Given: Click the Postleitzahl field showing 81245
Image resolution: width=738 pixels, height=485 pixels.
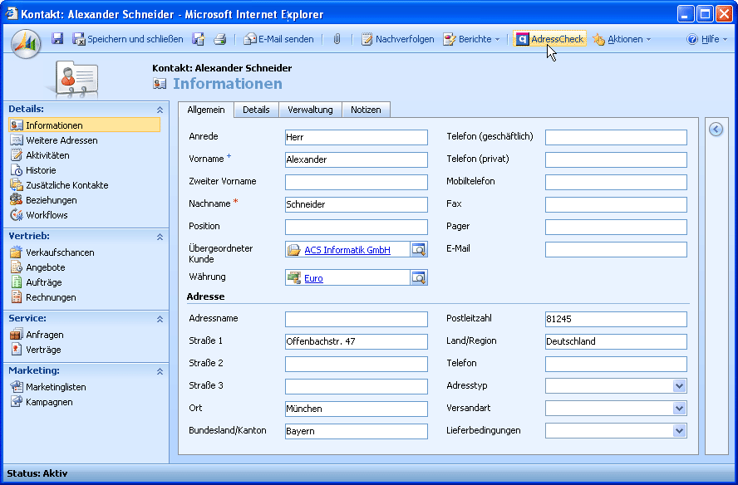Looking at the screenshot, I should (616, 319).
